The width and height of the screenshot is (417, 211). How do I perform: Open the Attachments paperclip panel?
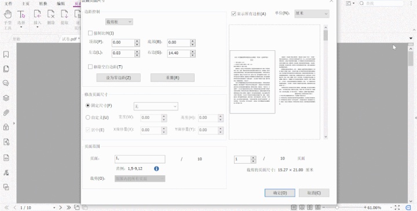[6, 113]
